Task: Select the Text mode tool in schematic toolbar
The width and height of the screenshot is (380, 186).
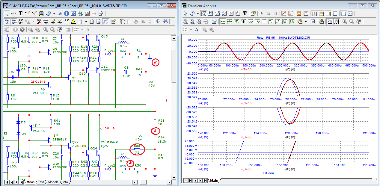Action: pos(21,13)
